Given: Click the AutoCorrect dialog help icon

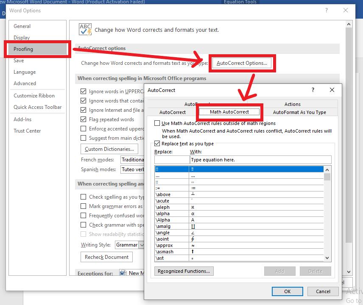Looking at the screenshot, I should (313, 90).
